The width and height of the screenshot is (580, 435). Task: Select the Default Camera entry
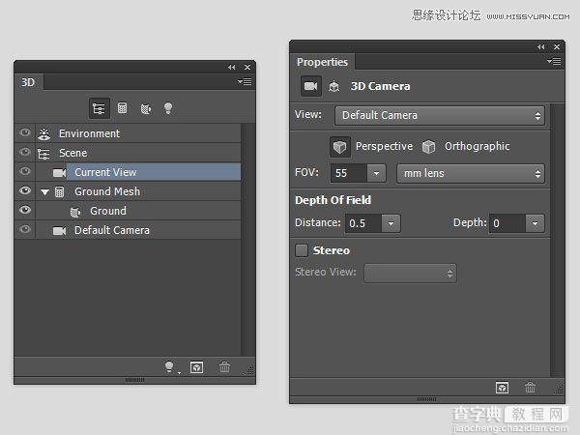[x=112, y=230]
